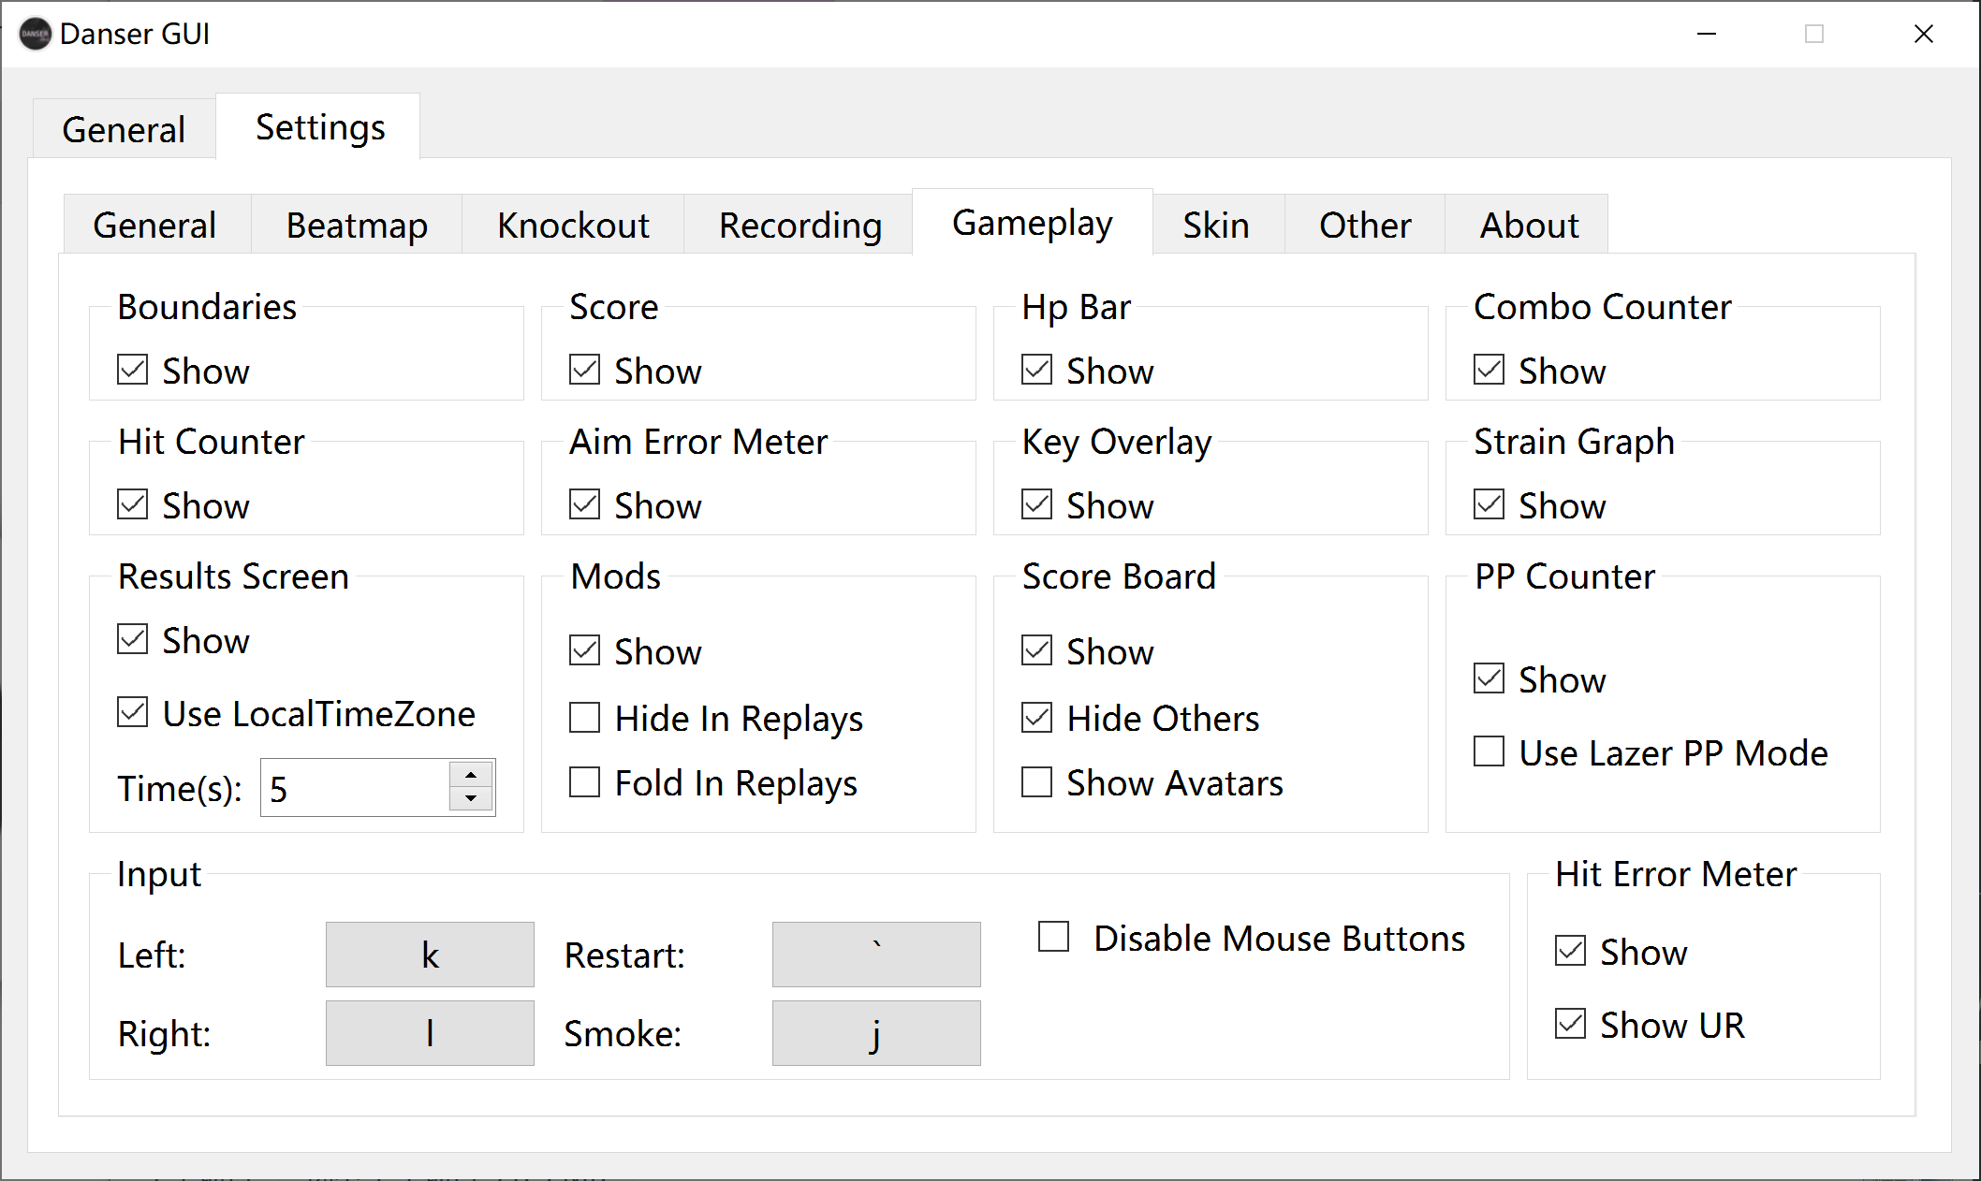Decrease Time(s) value with down arrow
Image resolution: width=1981 pixels, height=1181 pixels.
point(471,799)
